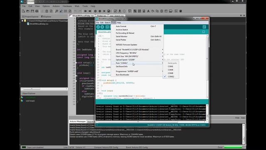Select BlinkWithoutDelay.ino in project tree
Image resolution: width=266 pixels, height=150 pixels.
coord(39,24)
